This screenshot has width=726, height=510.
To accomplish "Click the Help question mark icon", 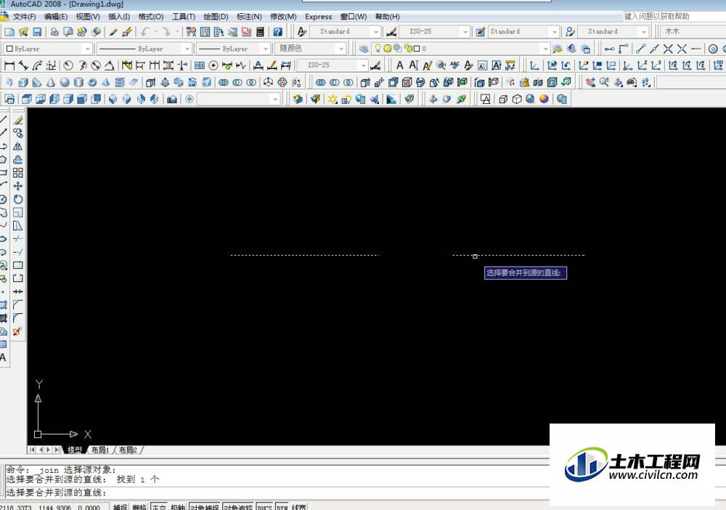I will coord(277,32).
